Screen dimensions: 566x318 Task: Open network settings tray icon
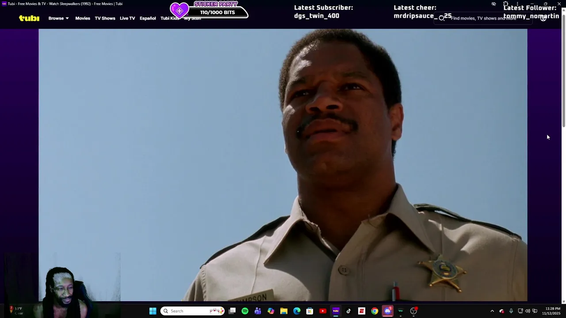pos(520,311)
